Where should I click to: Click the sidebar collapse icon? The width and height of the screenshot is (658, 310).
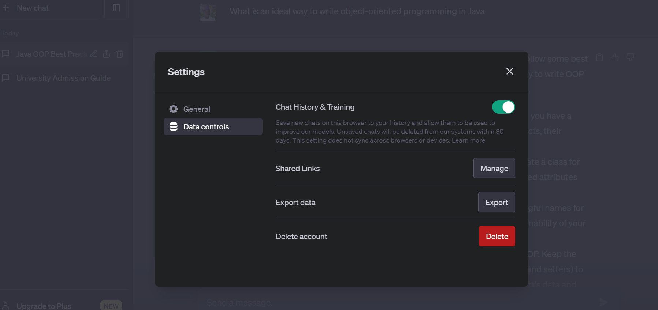click(116, 8)
